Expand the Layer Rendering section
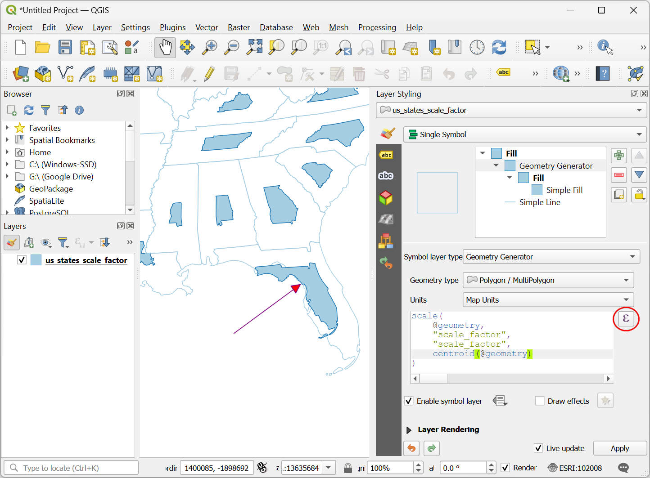This screenshot has height=478, width=650. pos(409,430)
